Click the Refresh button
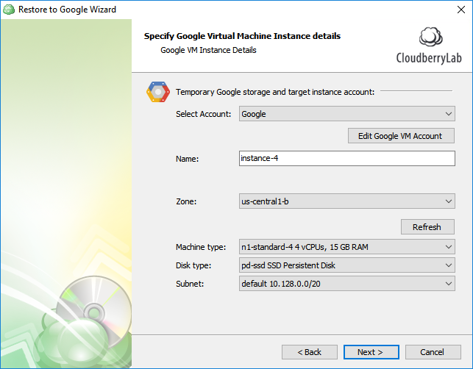Viewport: 473px width, 369px height. pos(427,227)
